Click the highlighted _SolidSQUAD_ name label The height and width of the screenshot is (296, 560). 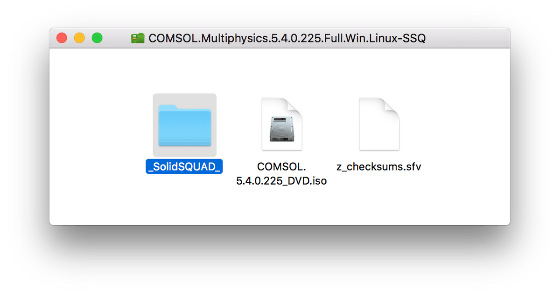coord(184,167)
